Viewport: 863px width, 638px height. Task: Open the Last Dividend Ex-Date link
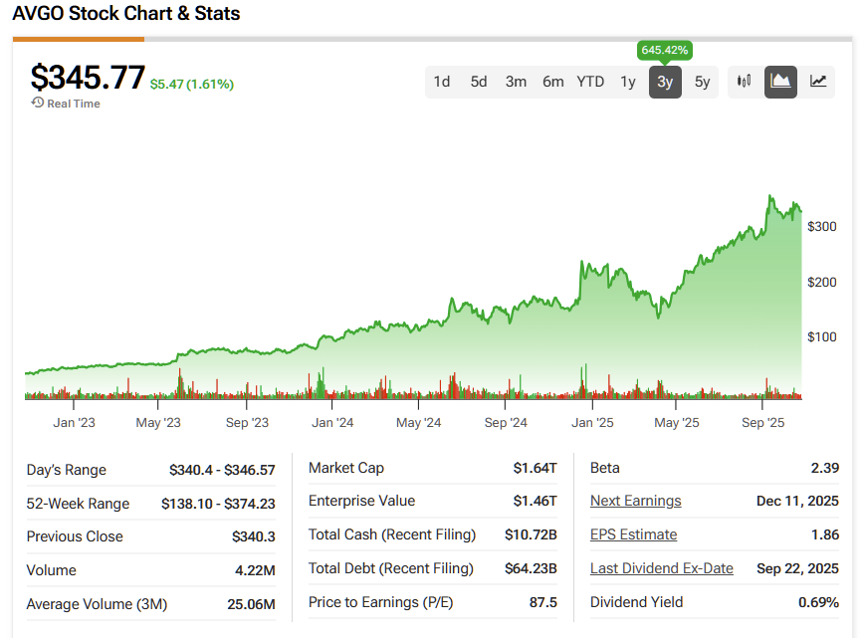click(661, 568)
